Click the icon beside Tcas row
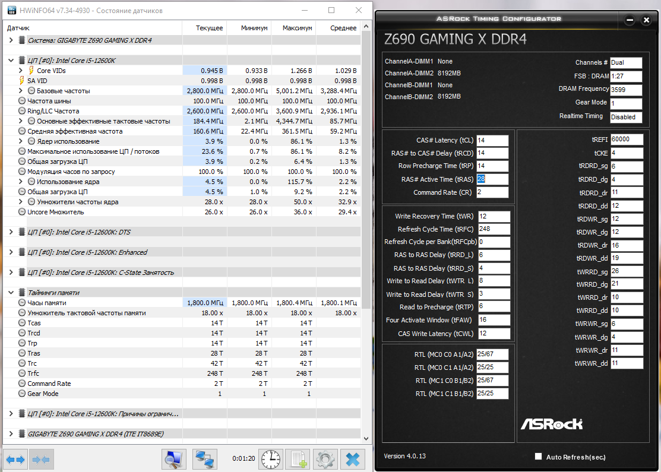 point(22,323)
